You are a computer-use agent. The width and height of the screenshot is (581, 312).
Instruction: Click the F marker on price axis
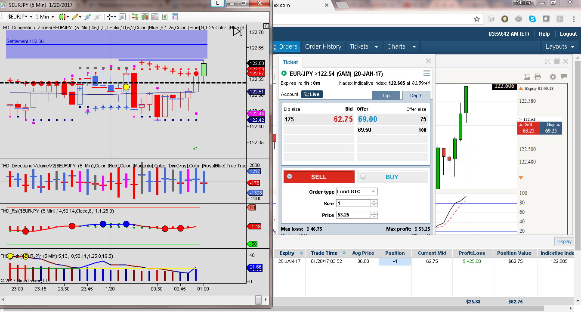click(266, 26)
